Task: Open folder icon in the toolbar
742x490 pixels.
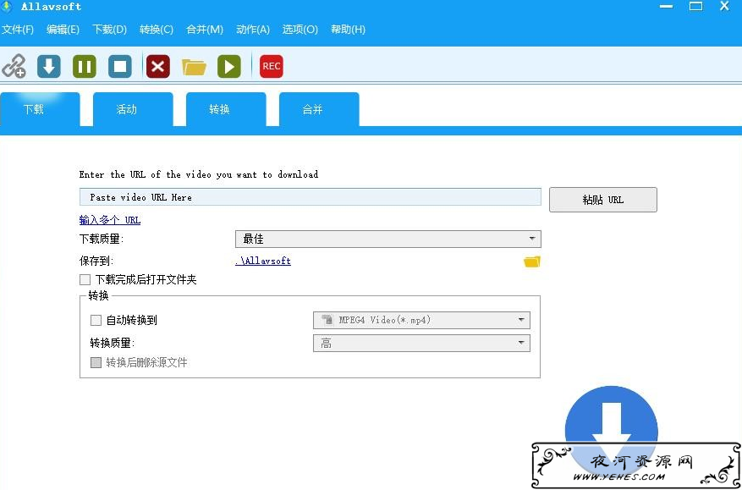Action: pos(194,67)
